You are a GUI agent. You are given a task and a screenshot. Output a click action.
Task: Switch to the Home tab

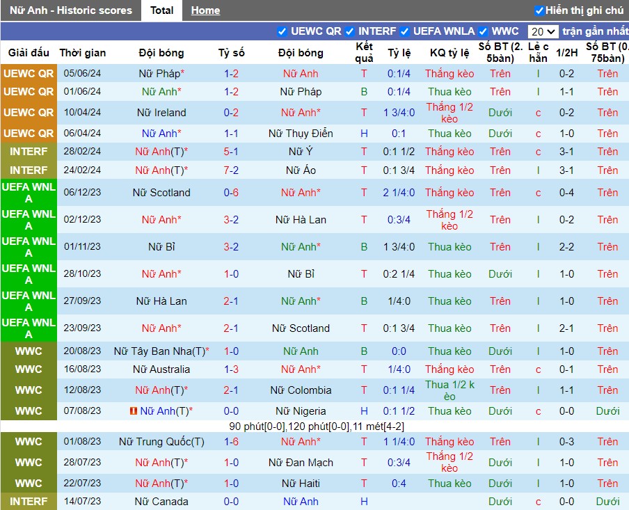205,10
